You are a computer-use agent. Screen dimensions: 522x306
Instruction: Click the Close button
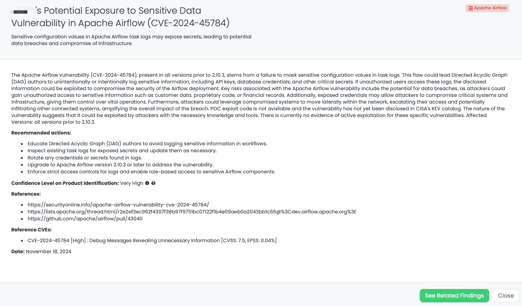point(506,296)
